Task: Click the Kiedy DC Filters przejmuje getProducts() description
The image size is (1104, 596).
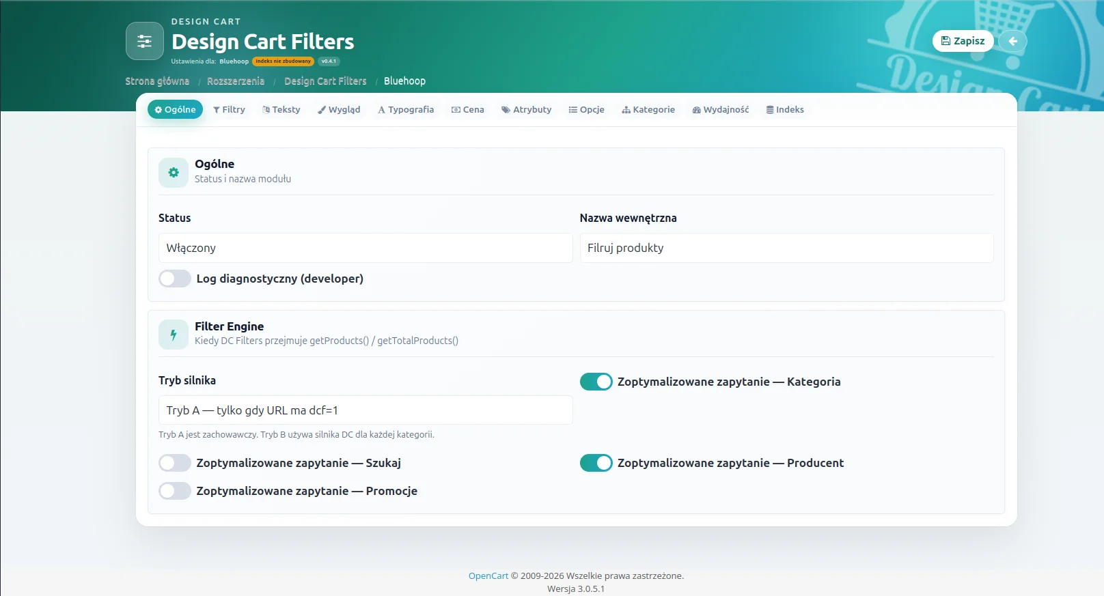Action: (x=327, y=341)
